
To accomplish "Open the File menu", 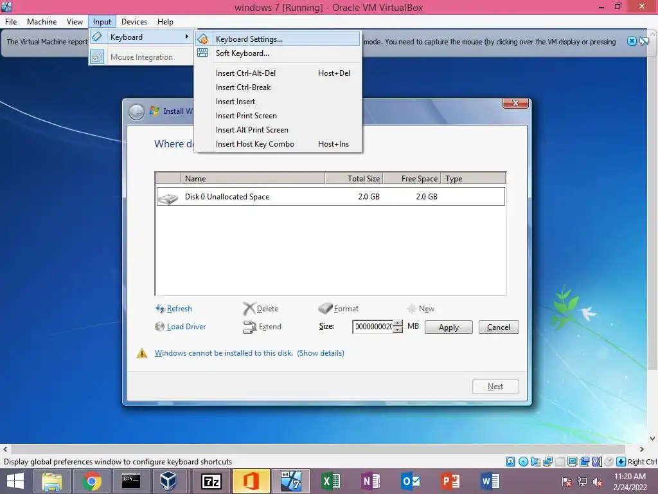I will (11, 22).
